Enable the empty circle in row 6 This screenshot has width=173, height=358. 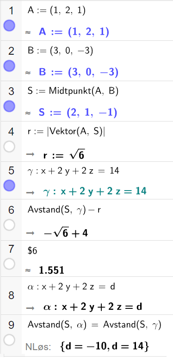(x=9, y=225)
